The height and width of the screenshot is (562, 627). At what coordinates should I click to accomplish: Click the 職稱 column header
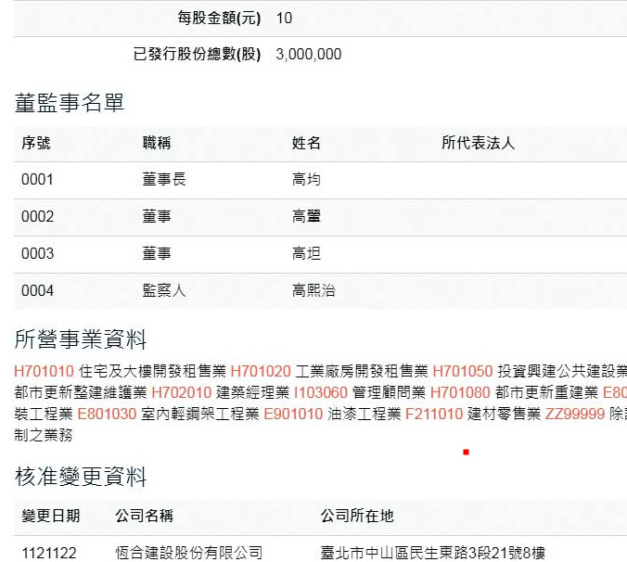coord(157,143)
